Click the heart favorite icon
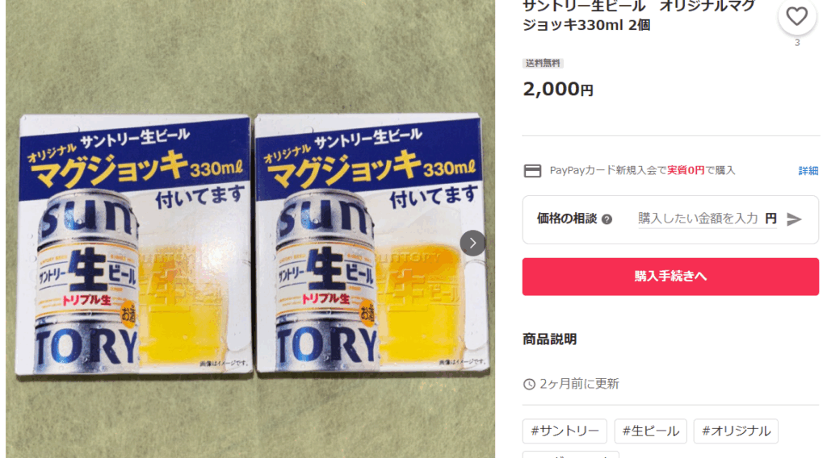The width and height of the screenshot is (827, 458). tap(796, 16)
